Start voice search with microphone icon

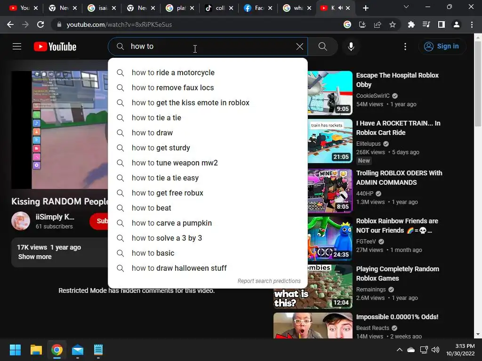point(351,47)
